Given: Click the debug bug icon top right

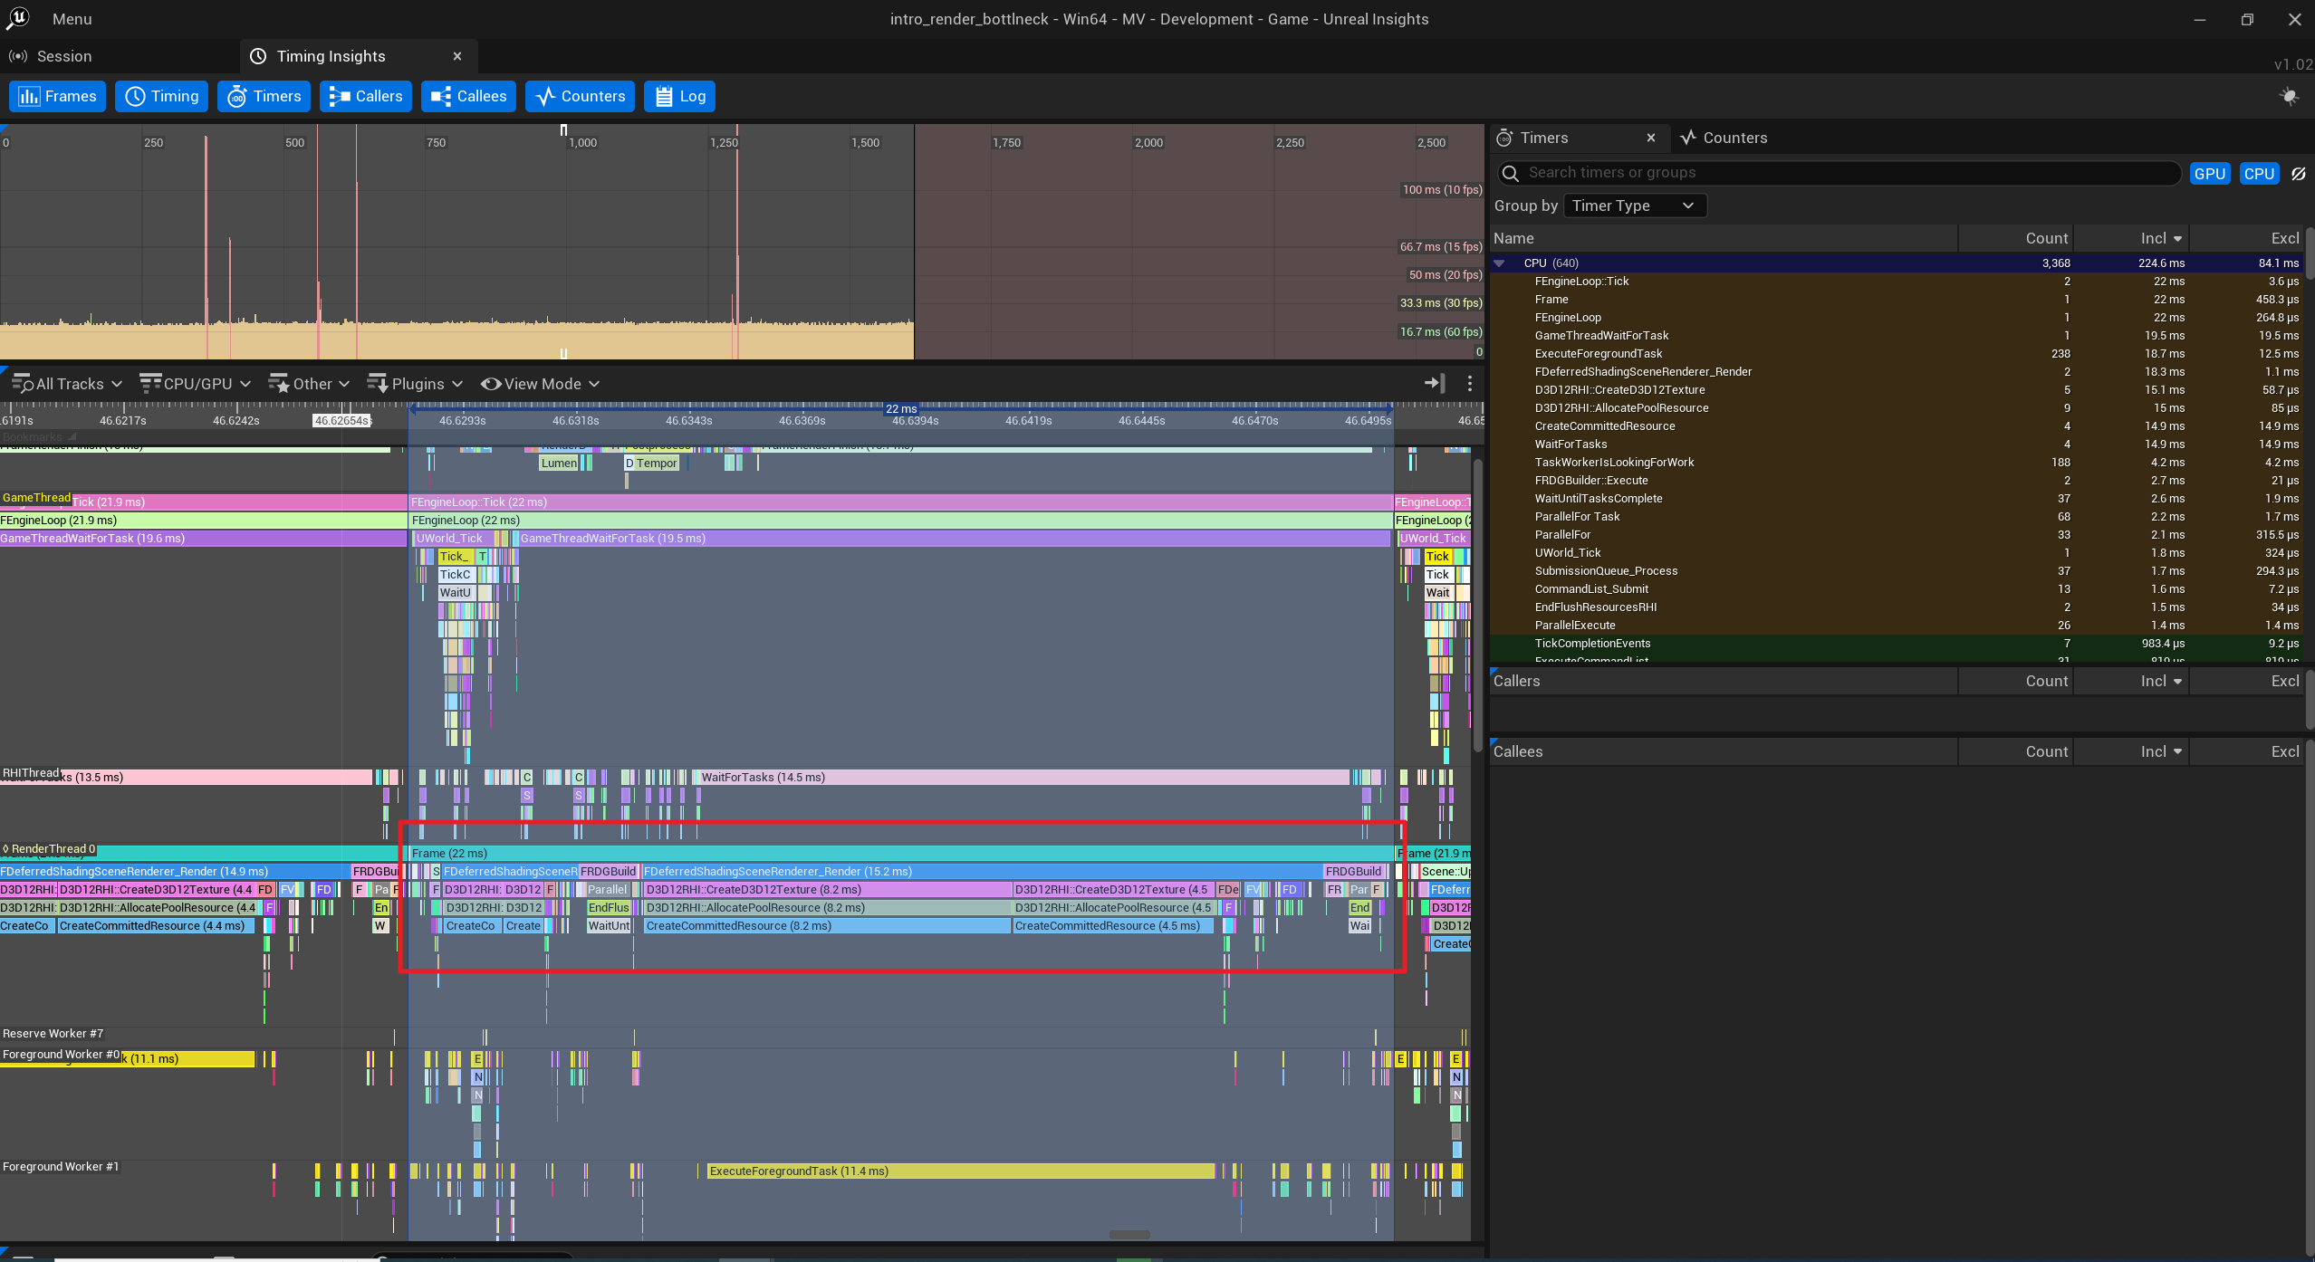Looking at the screenshot, I should (2289, 97).
